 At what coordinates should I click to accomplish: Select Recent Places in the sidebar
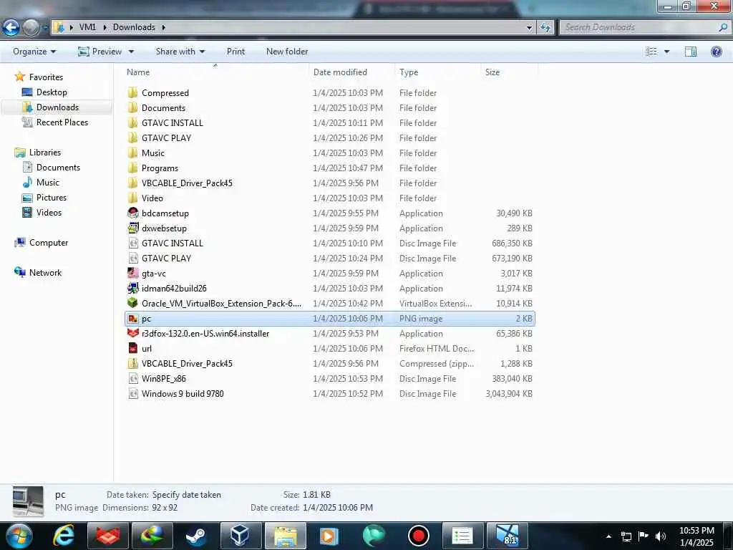62,122
